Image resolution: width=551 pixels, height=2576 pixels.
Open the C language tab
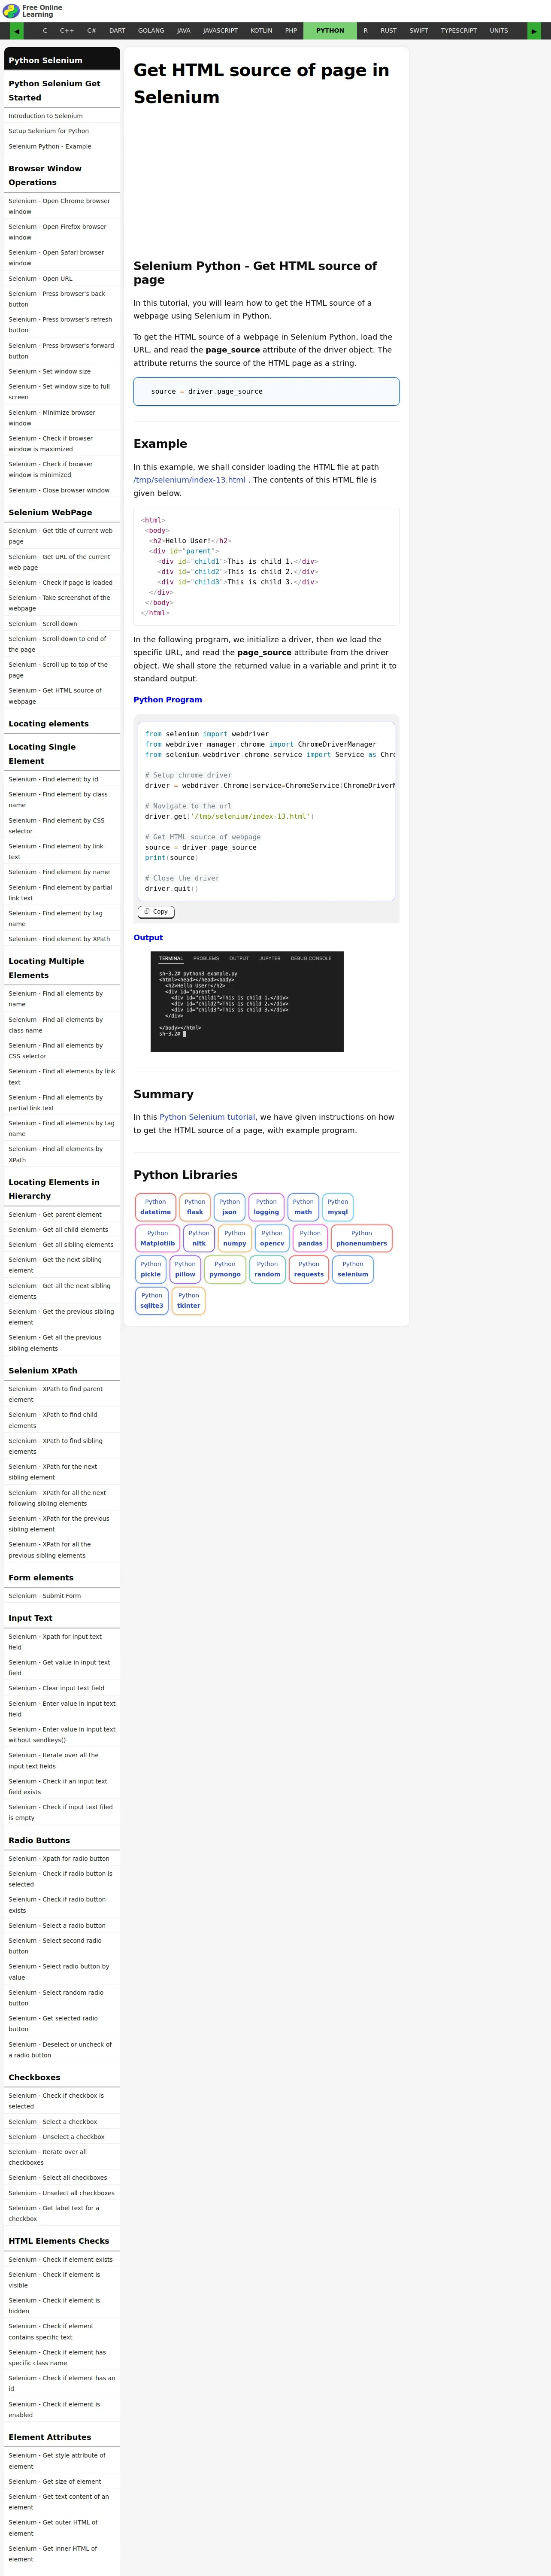click(x=45, y=31)
